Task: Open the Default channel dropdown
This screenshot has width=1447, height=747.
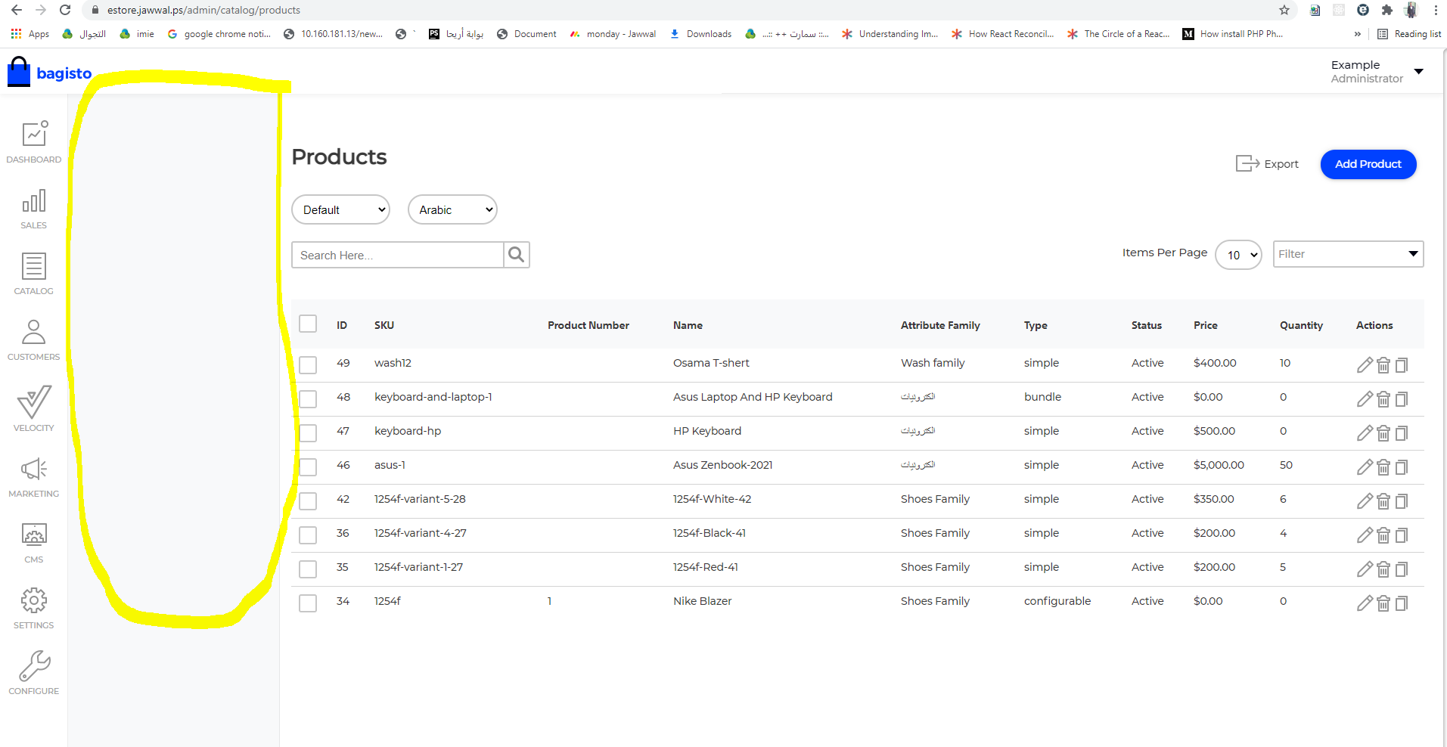Action: coord(340,209)
